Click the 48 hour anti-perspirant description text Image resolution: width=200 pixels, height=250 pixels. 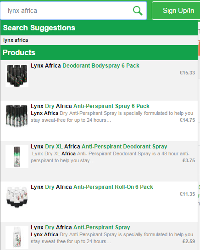[110, 157]
